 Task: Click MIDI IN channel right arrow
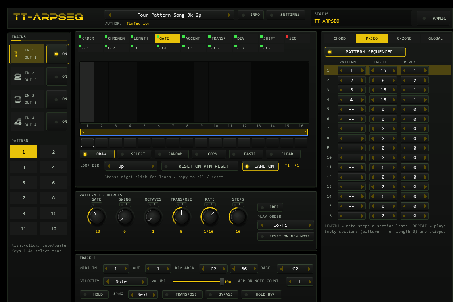[125, 269]
